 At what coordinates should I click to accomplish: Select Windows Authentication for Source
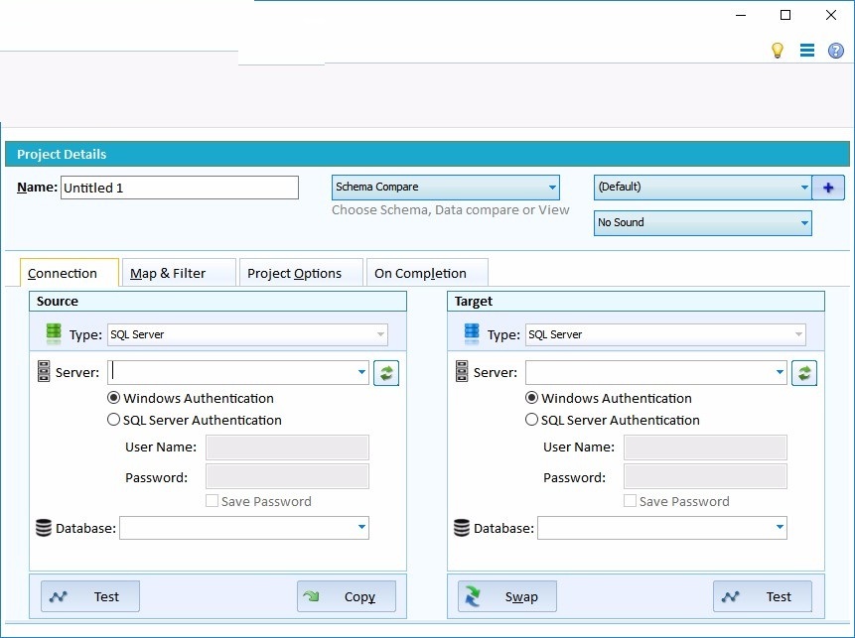(x=114, y=397)
